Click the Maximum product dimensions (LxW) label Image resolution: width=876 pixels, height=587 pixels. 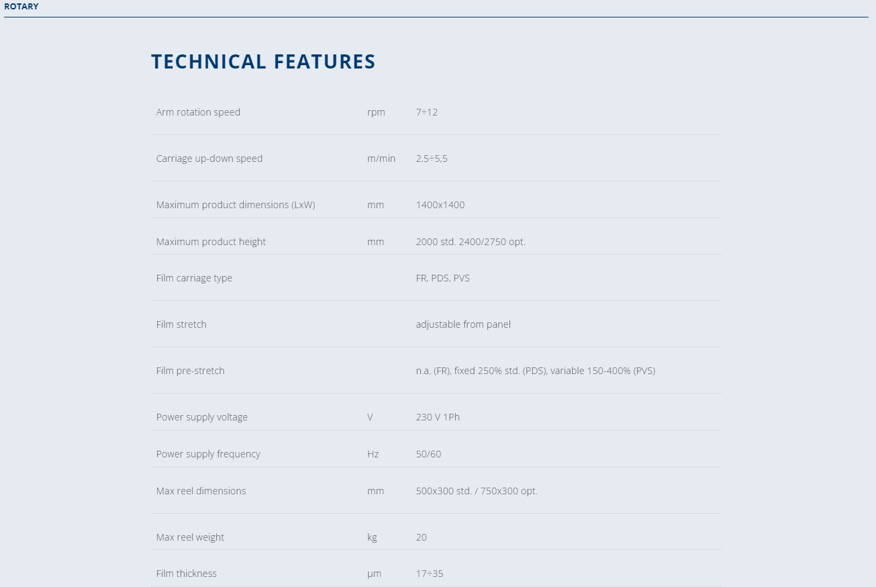[x=236, y=205]
